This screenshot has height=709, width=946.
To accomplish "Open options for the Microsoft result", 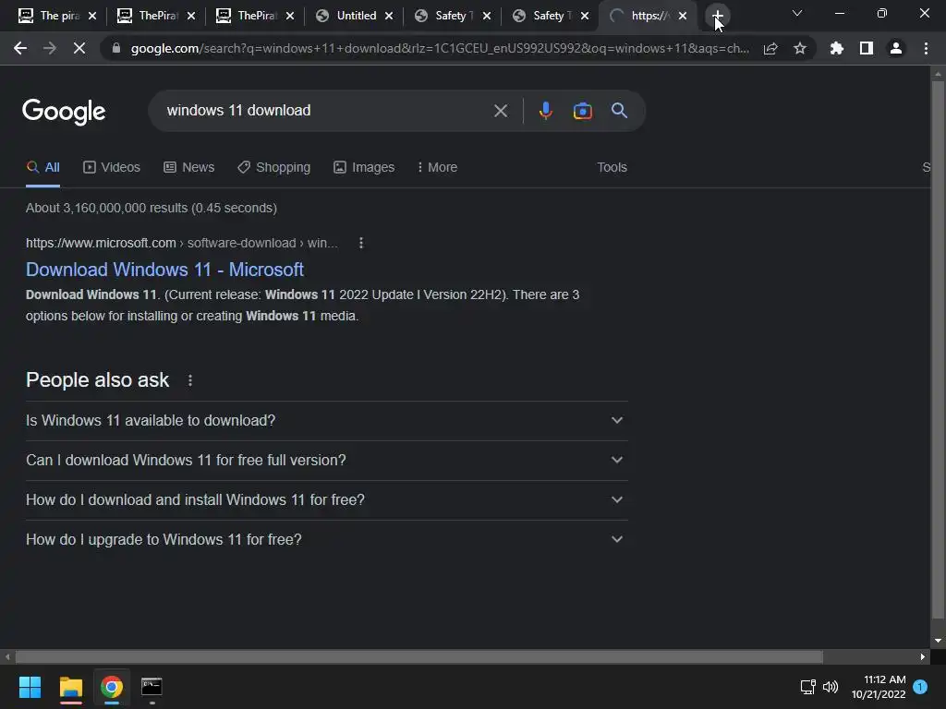I will [361, 243].
